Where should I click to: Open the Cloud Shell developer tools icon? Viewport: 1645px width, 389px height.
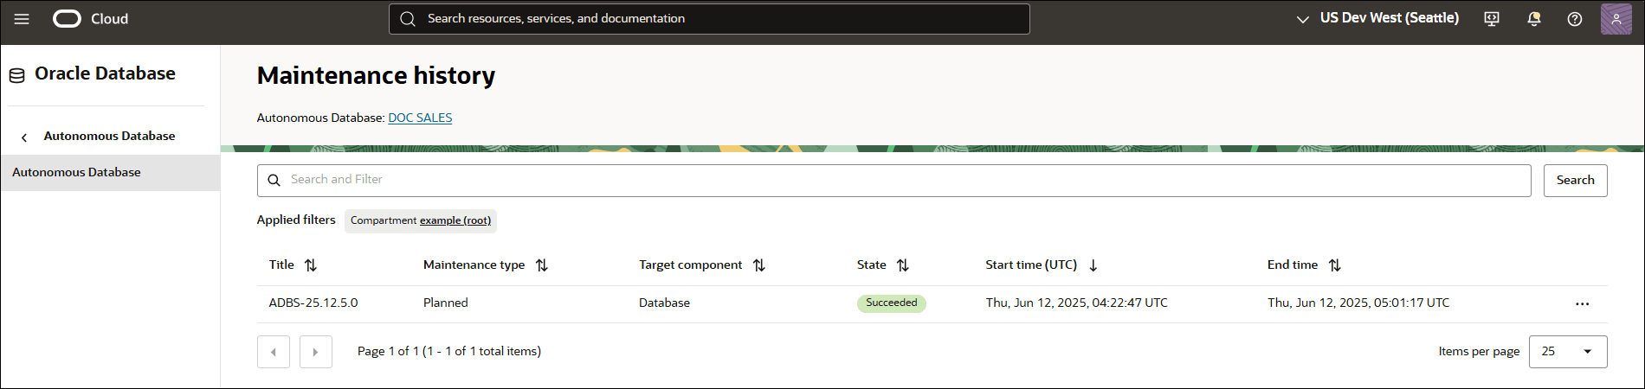(x=1491, y=19)
